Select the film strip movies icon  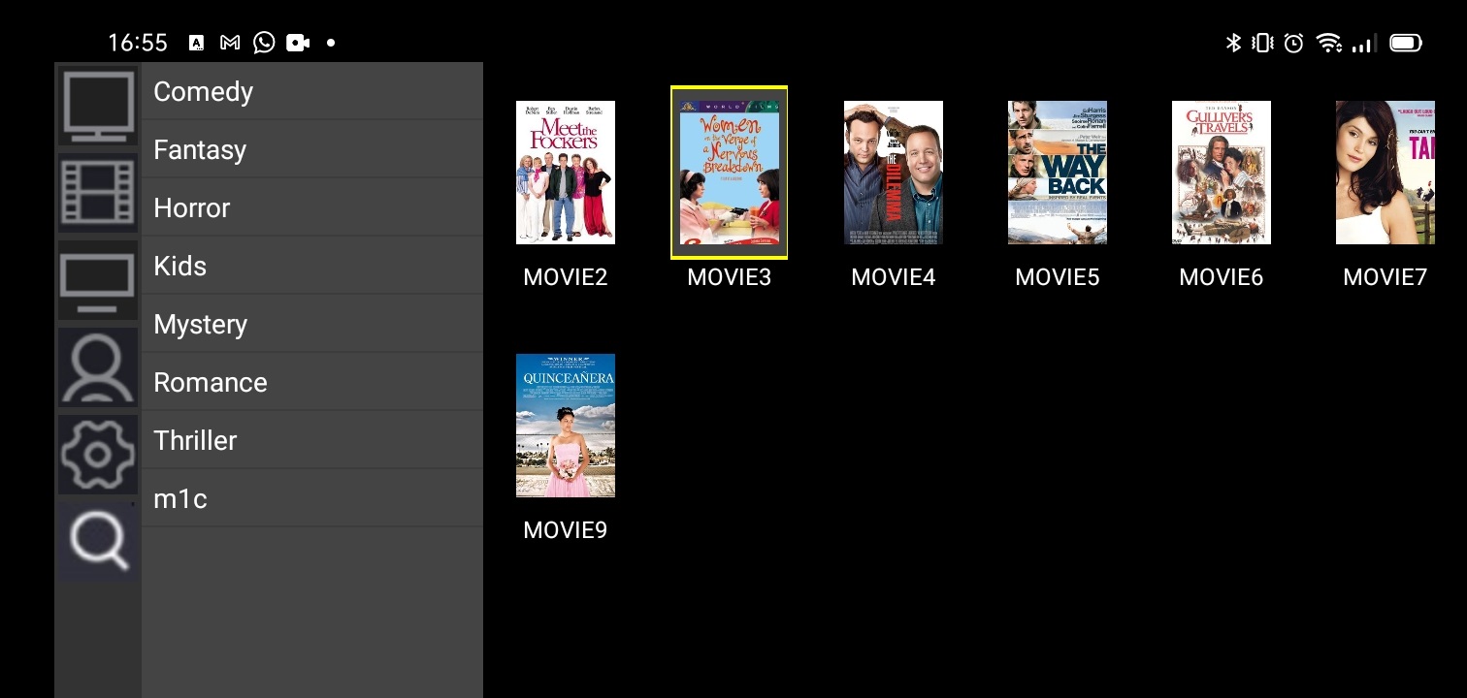(x=98, y=192)
